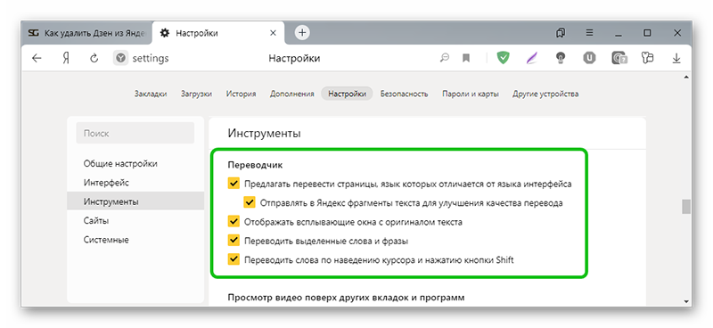Viewport: 713px width, 328px height.
Task: Click the Инструменты page heading
Action: point(264,134)
